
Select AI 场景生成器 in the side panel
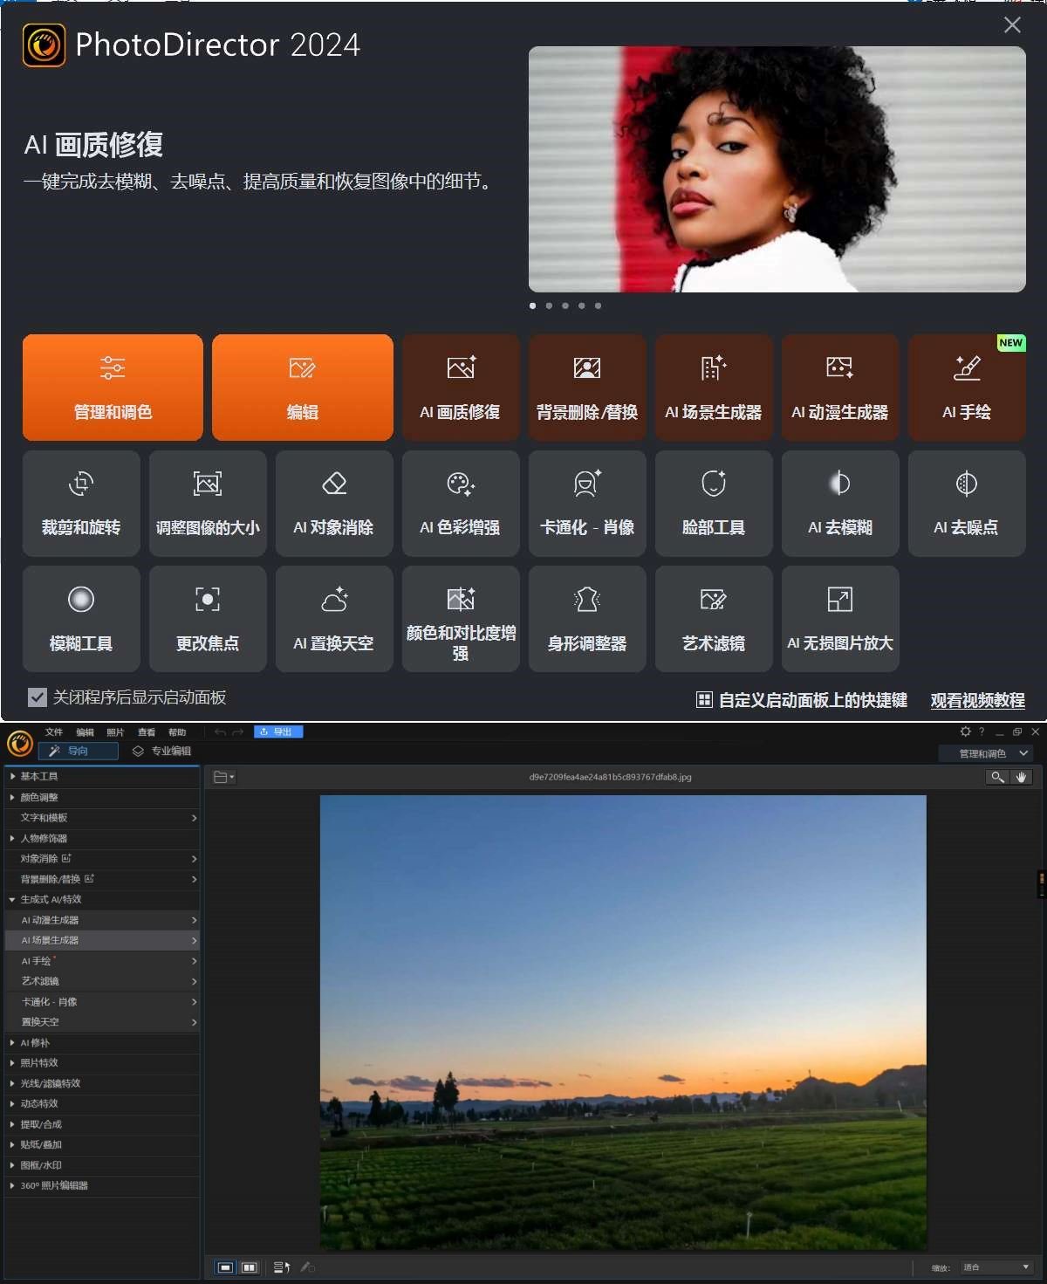[x=102, y=940]
